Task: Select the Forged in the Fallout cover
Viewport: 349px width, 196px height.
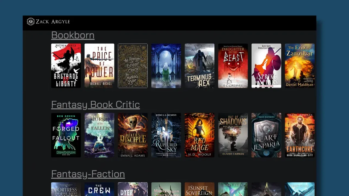Action: pos(66,135)
